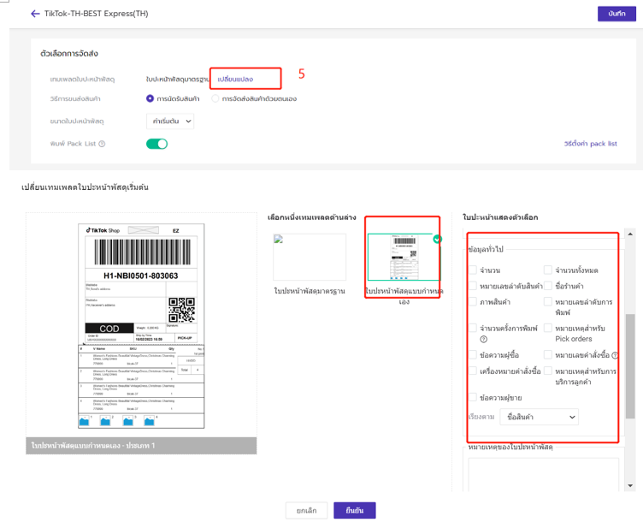Click help icon beside หมายเลขคำสั่งซื้อ

(x=615, y=355)
